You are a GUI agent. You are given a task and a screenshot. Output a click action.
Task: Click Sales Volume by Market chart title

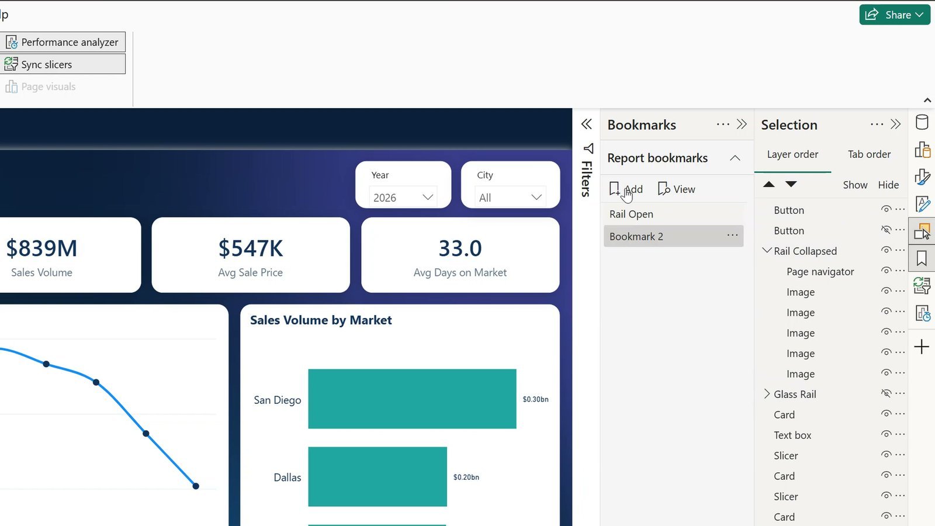click(321, 320)
